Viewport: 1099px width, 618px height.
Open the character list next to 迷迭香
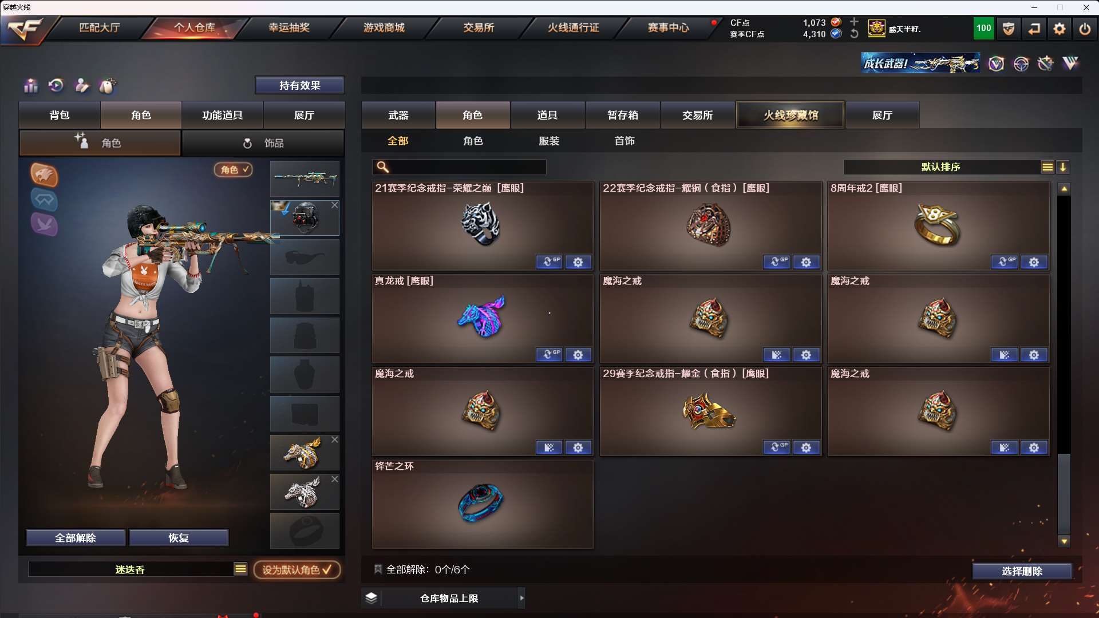coord(240,569)
